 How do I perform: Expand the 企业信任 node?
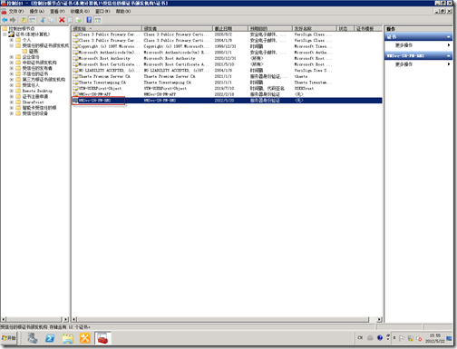[12, 57]
